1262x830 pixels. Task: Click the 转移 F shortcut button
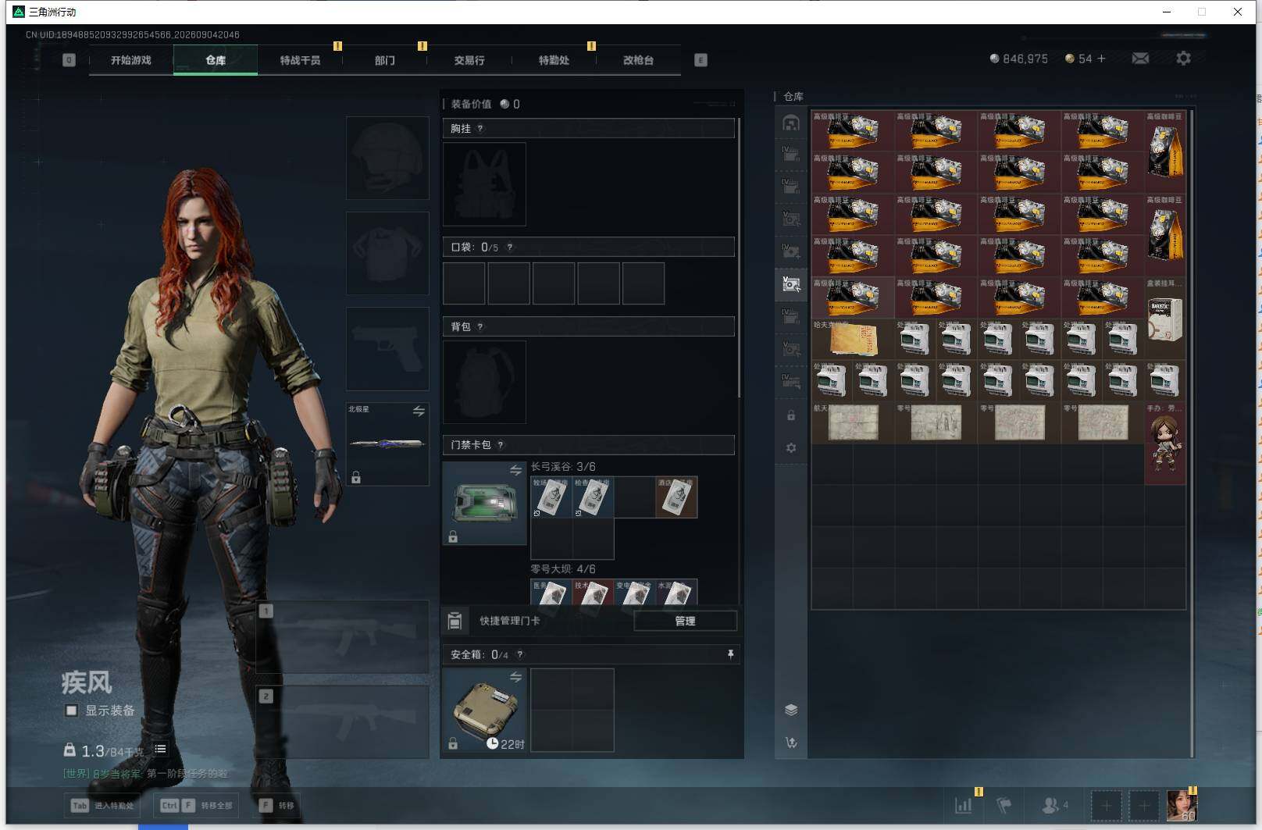click(x=276, y=805)
